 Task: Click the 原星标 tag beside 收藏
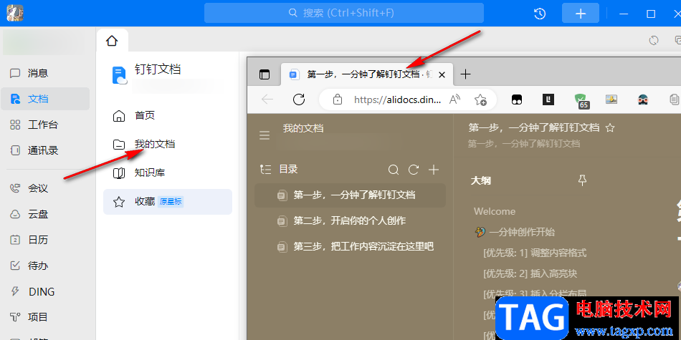click(x=171, y=202)
